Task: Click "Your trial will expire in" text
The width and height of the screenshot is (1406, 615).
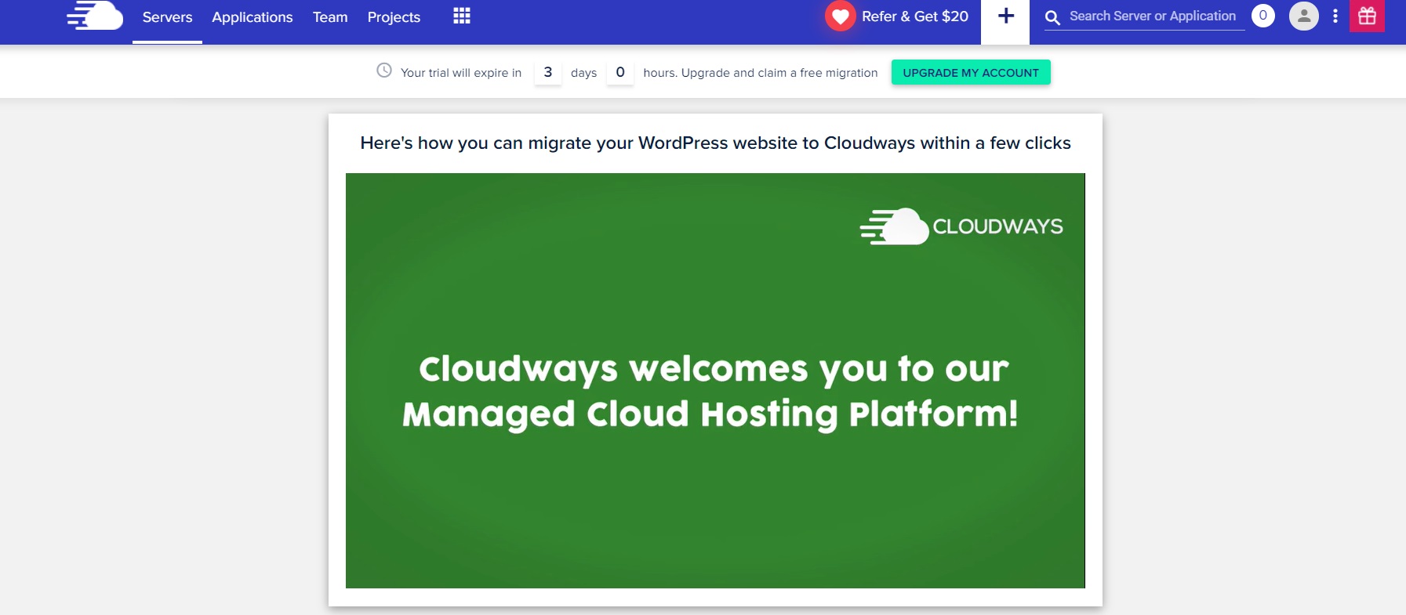Action: 461,73
